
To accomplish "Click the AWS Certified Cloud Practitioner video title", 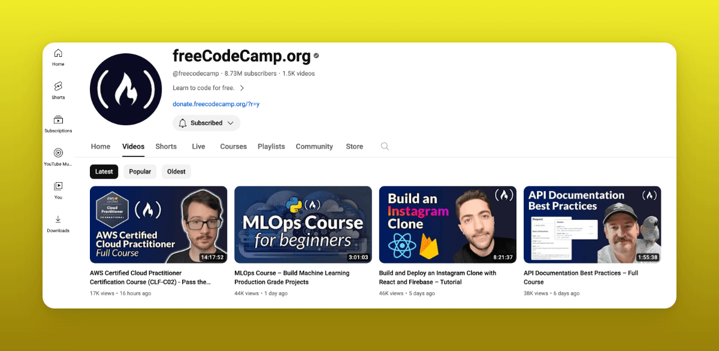I will [150, 277].
